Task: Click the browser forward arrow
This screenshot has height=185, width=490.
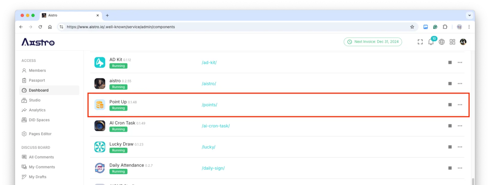Action: 31,27
